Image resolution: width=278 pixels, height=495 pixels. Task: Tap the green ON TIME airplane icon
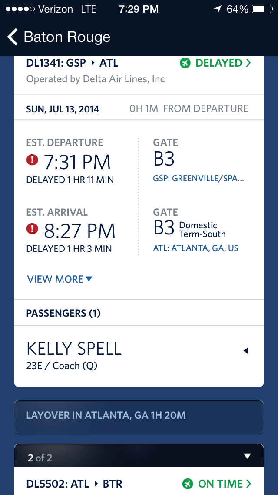[188, 484]
